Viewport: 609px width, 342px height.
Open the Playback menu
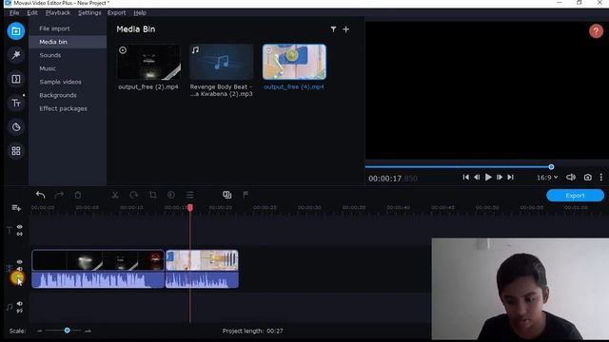[58, 12]
